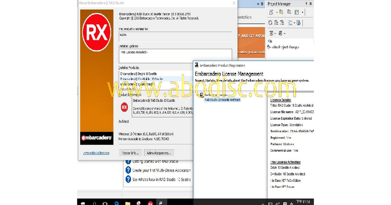Click the <No Updates Installed> entry
Viewport: 391px width, 205px height.
coord(134,52)
